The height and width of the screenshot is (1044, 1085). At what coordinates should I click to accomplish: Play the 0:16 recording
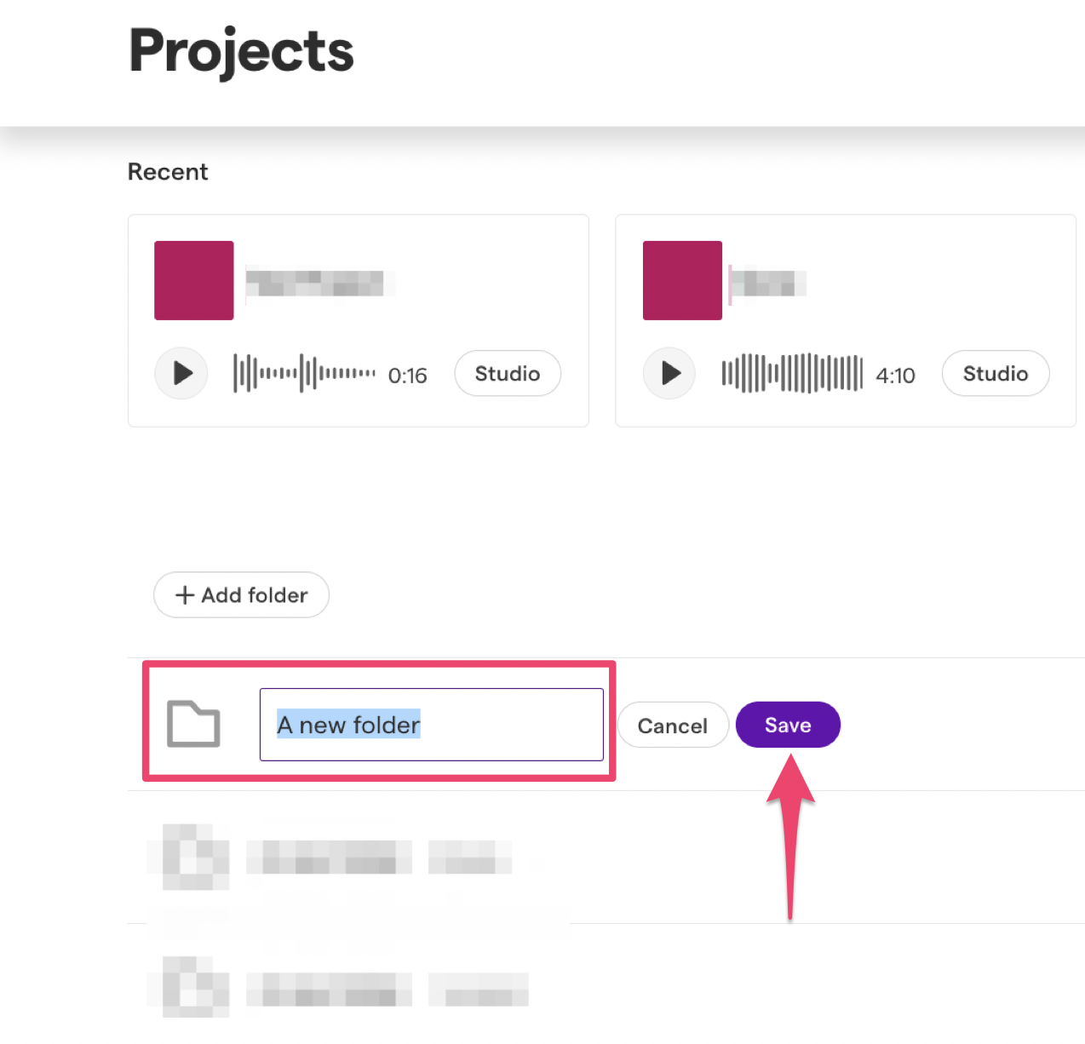[x=181, y=373]
